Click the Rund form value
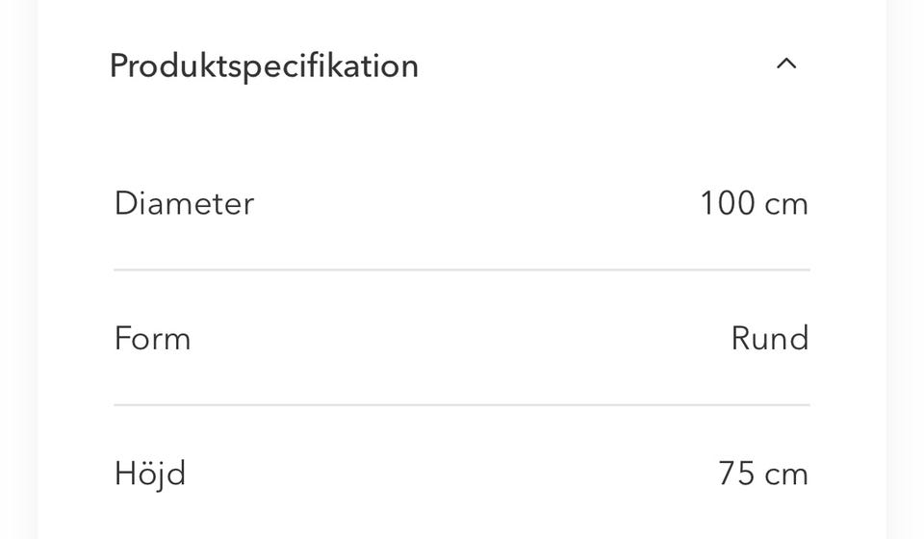This screenshot has height=539, width=924. point(769,339)
